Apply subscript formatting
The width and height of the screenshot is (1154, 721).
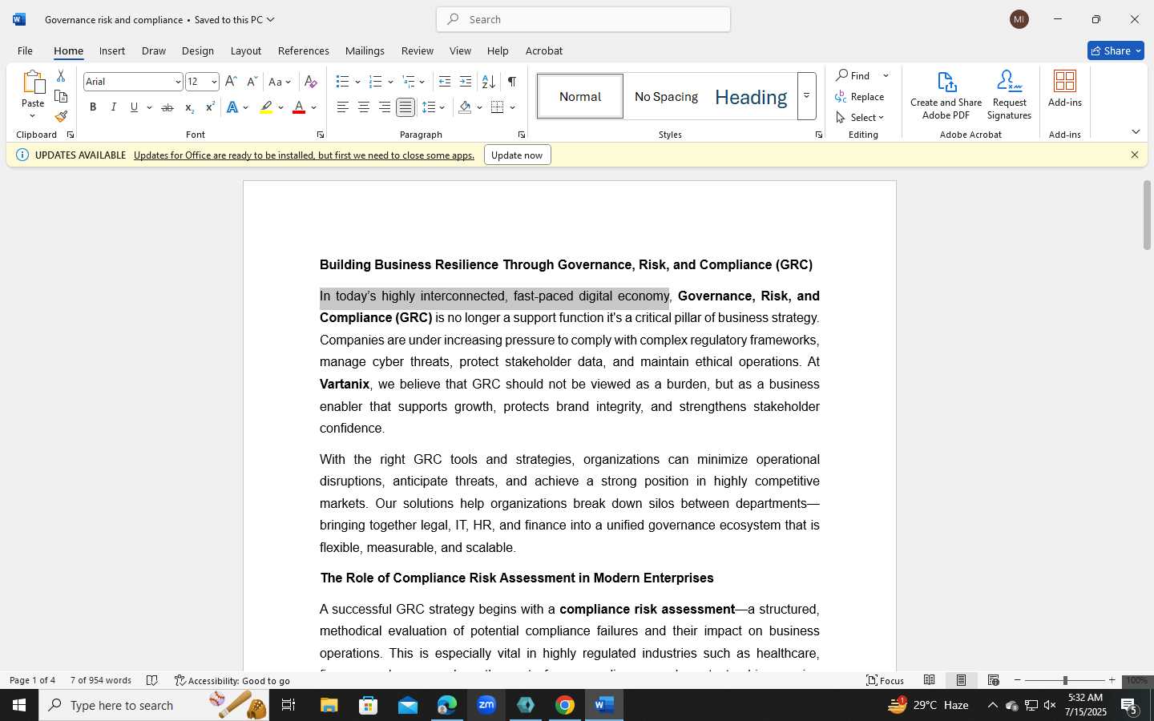[189, 107]
